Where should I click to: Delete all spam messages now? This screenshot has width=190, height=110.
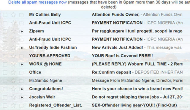tap(37, 2)
